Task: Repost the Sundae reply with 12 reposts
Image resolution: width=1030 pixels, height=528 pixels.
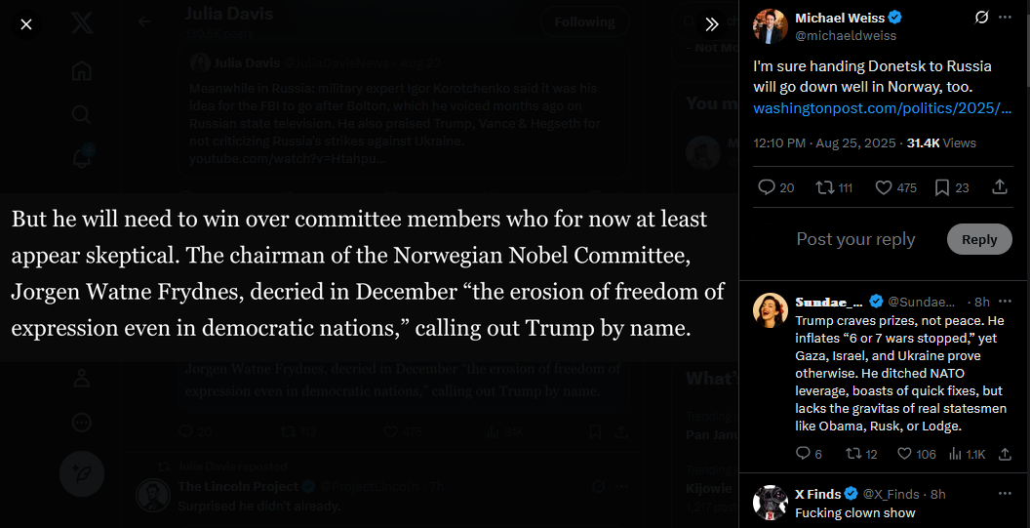Action: (x=860, y=454)
